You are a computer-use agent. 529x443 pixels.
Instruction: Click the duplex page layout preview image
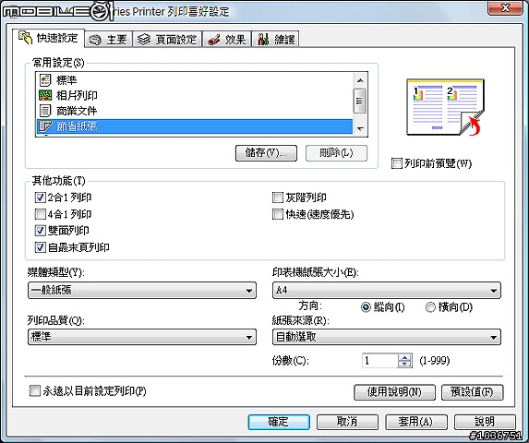[445, 107]
